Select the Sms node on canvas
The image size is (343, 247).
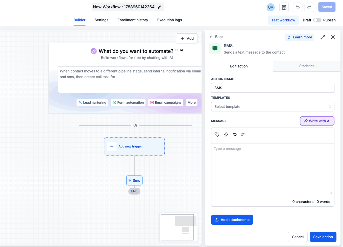134,181
